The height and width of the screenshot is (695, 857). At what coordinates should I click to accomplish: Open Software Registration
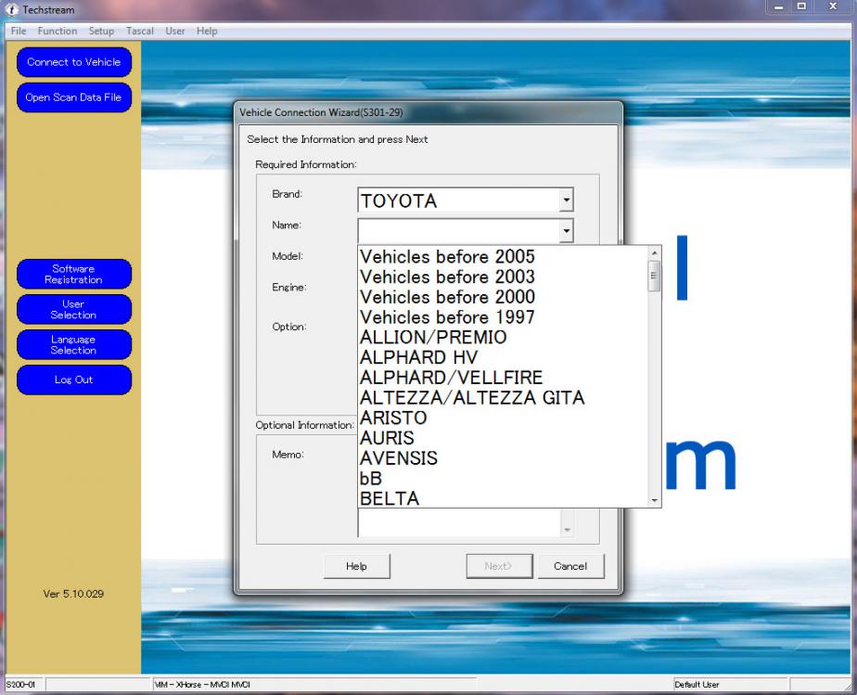[x=74, y=274]
